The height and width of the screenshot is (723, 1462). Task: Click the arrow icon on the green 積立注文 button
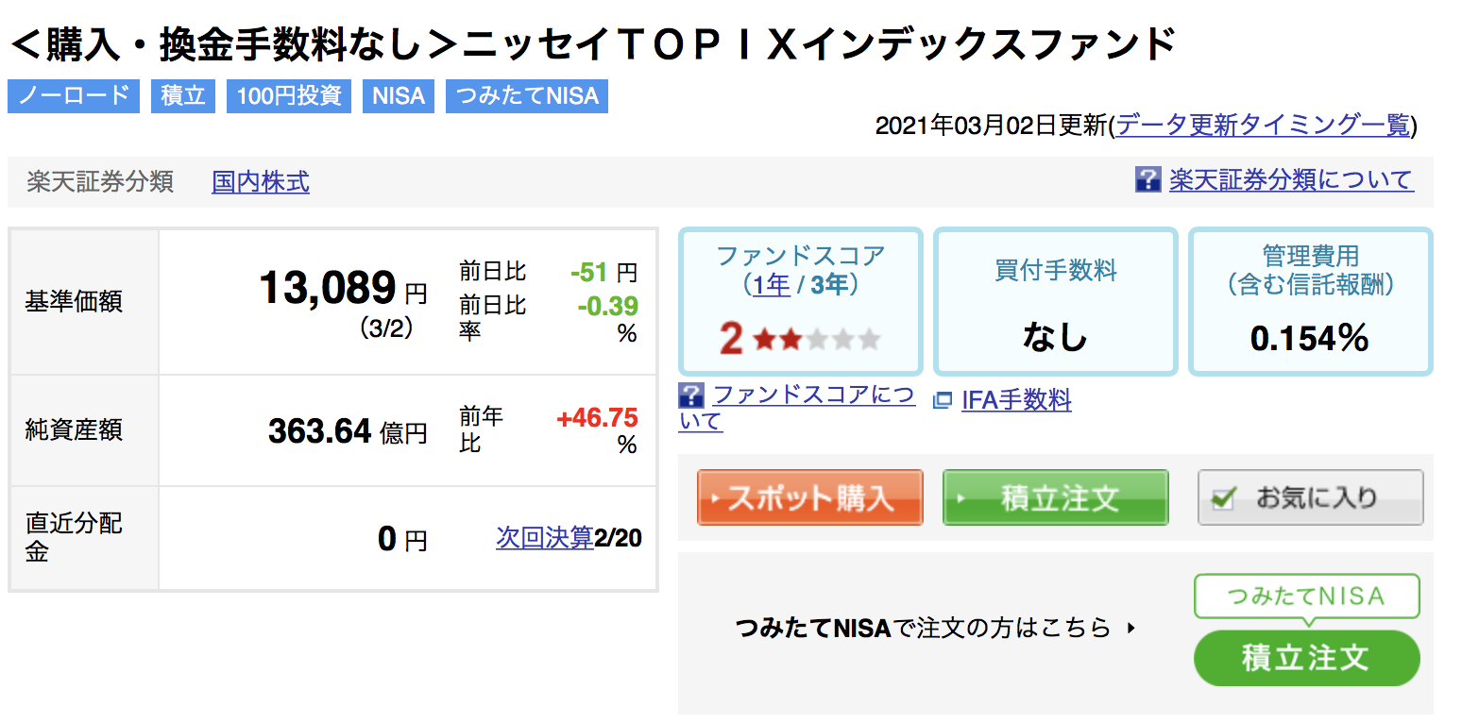pos(961,497)
